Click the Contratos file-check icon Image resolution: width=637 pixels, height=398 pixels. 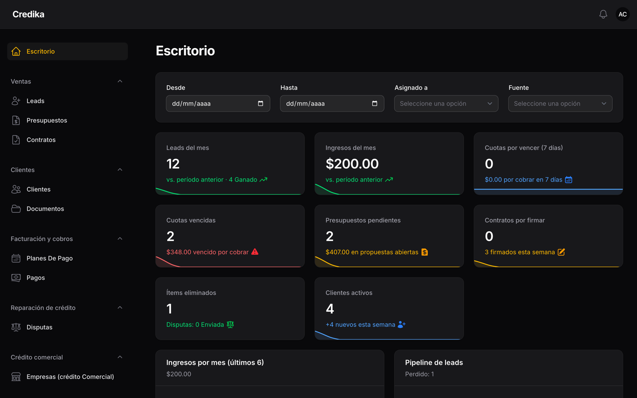tap(16, 140)
